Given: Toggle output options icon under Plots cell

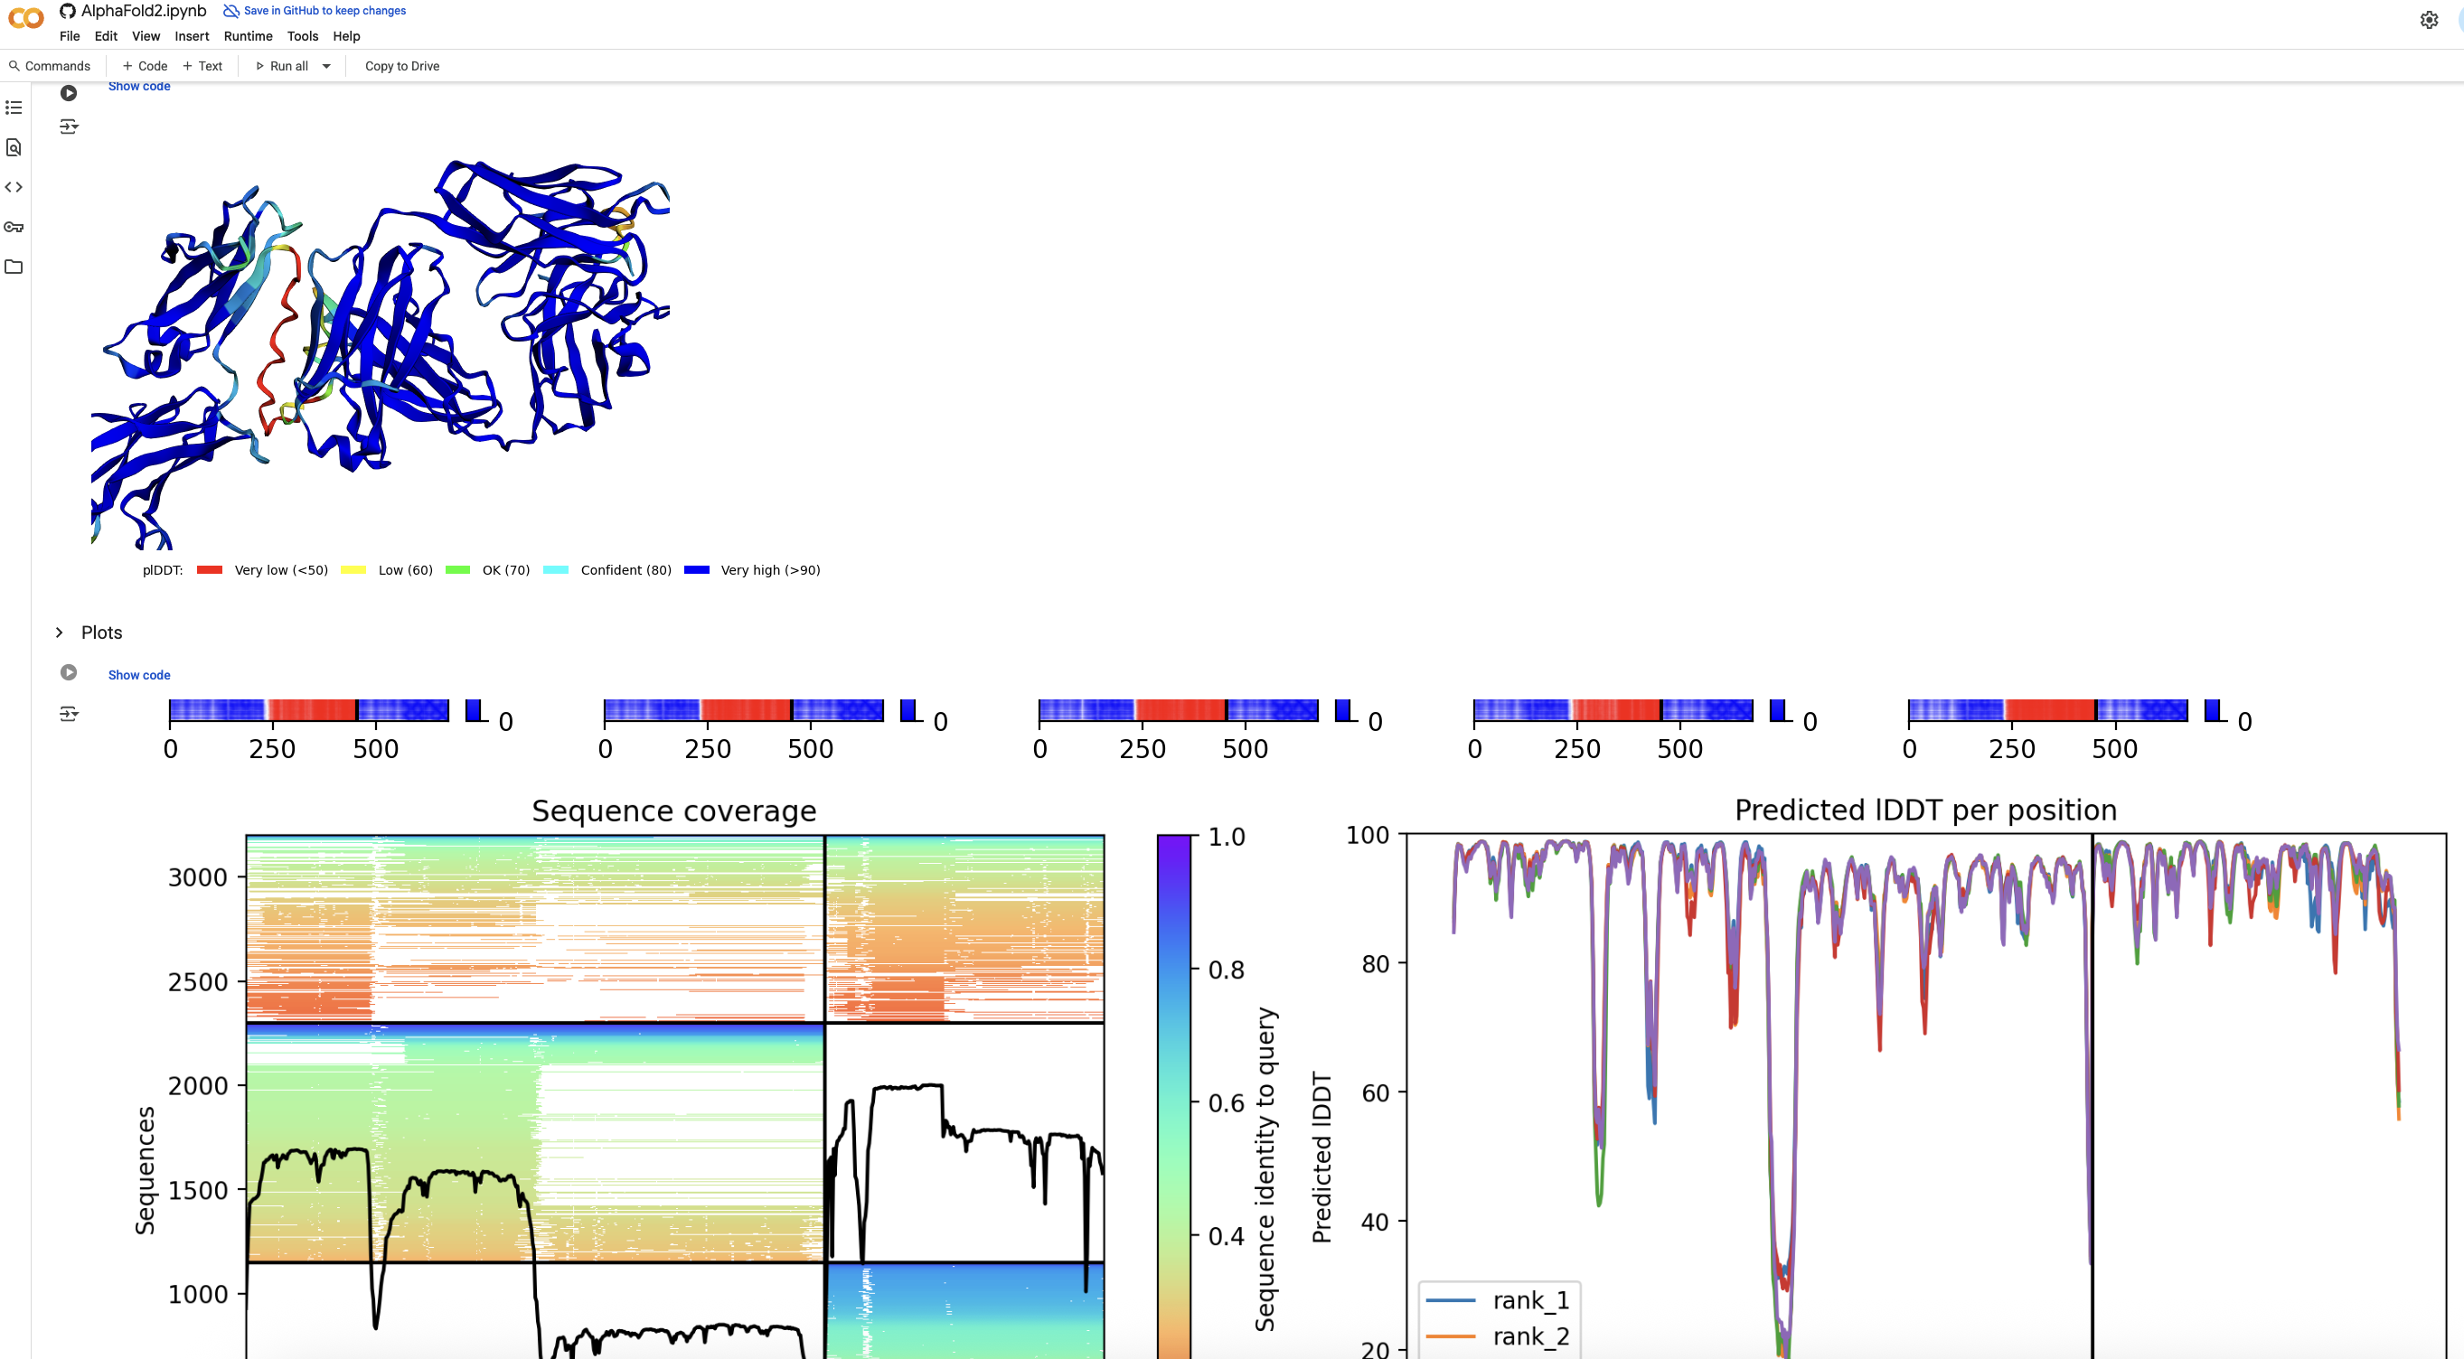Looking at the screenshot, I should [69, 714].
